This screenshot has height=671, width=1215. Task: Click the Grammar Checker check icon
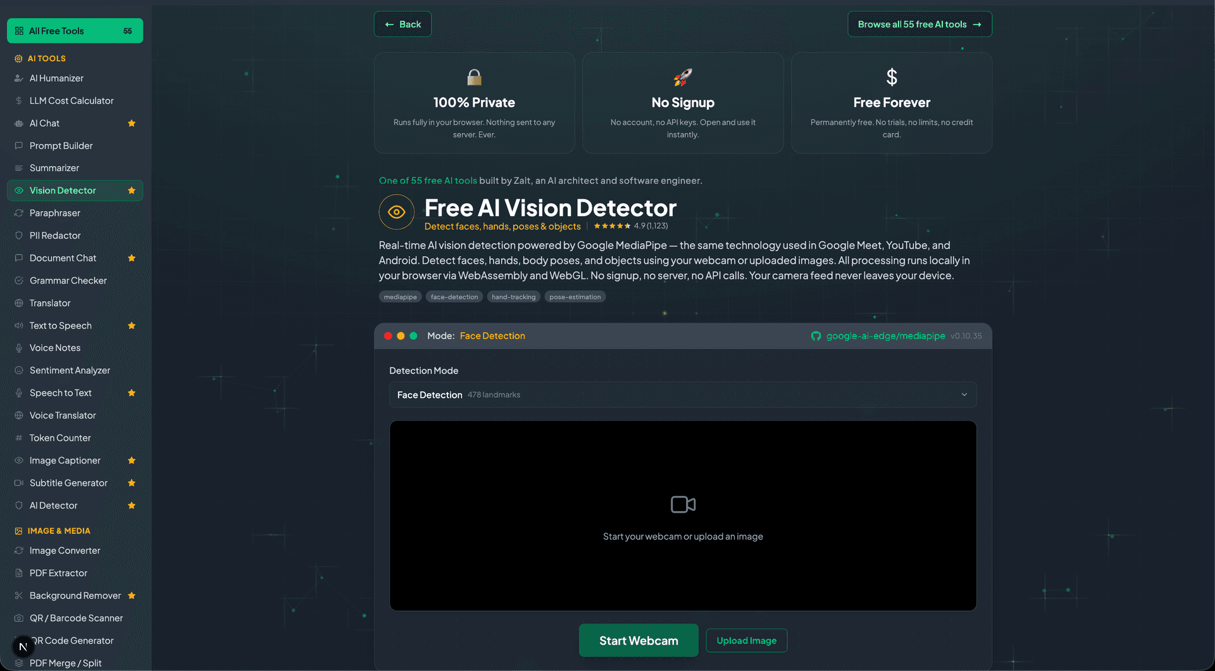[x=19, y=280]
